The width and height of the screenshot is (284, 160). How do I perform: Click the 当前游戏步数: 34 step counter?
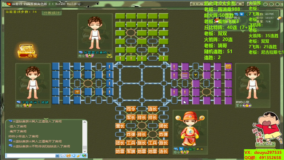coord(21,12)
